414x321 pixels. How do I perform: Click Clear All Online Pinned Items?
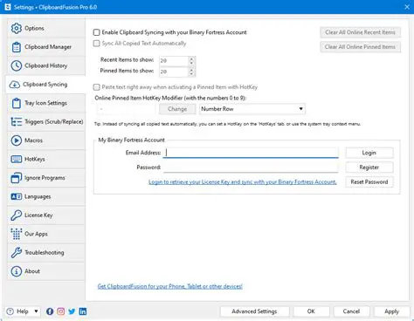pyautogui.click(x=360, y=47)
